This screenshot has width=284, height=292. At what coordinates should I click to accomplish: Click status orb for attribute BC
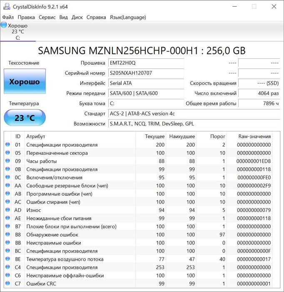(7, 251)
